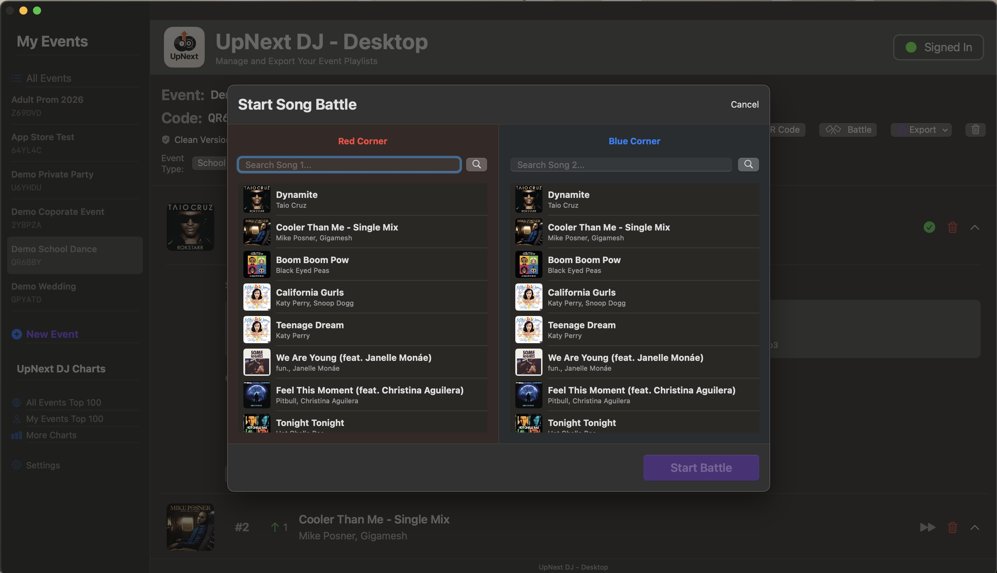Focus the Search Song 2 field
997x573 pixels.
(x=621, y=165)
